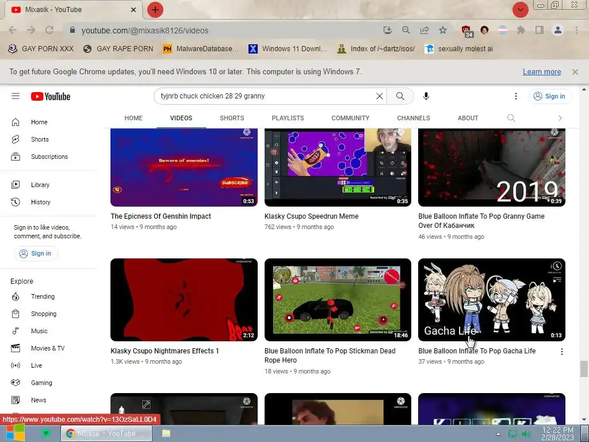589x442 pixels.
Task: Open Movies & TV under Explore
Action: pyautogui.click(x=49, y=348)
